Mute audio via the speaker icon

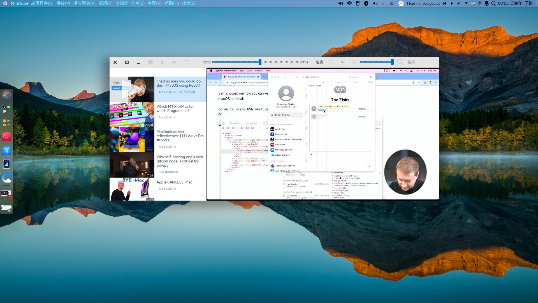[x=354, y=62]
